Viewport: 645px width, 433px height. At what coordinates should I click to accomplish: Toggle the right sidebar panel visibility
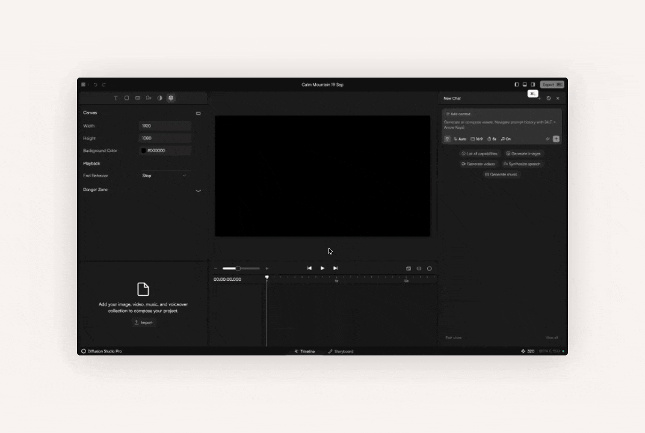531,85
